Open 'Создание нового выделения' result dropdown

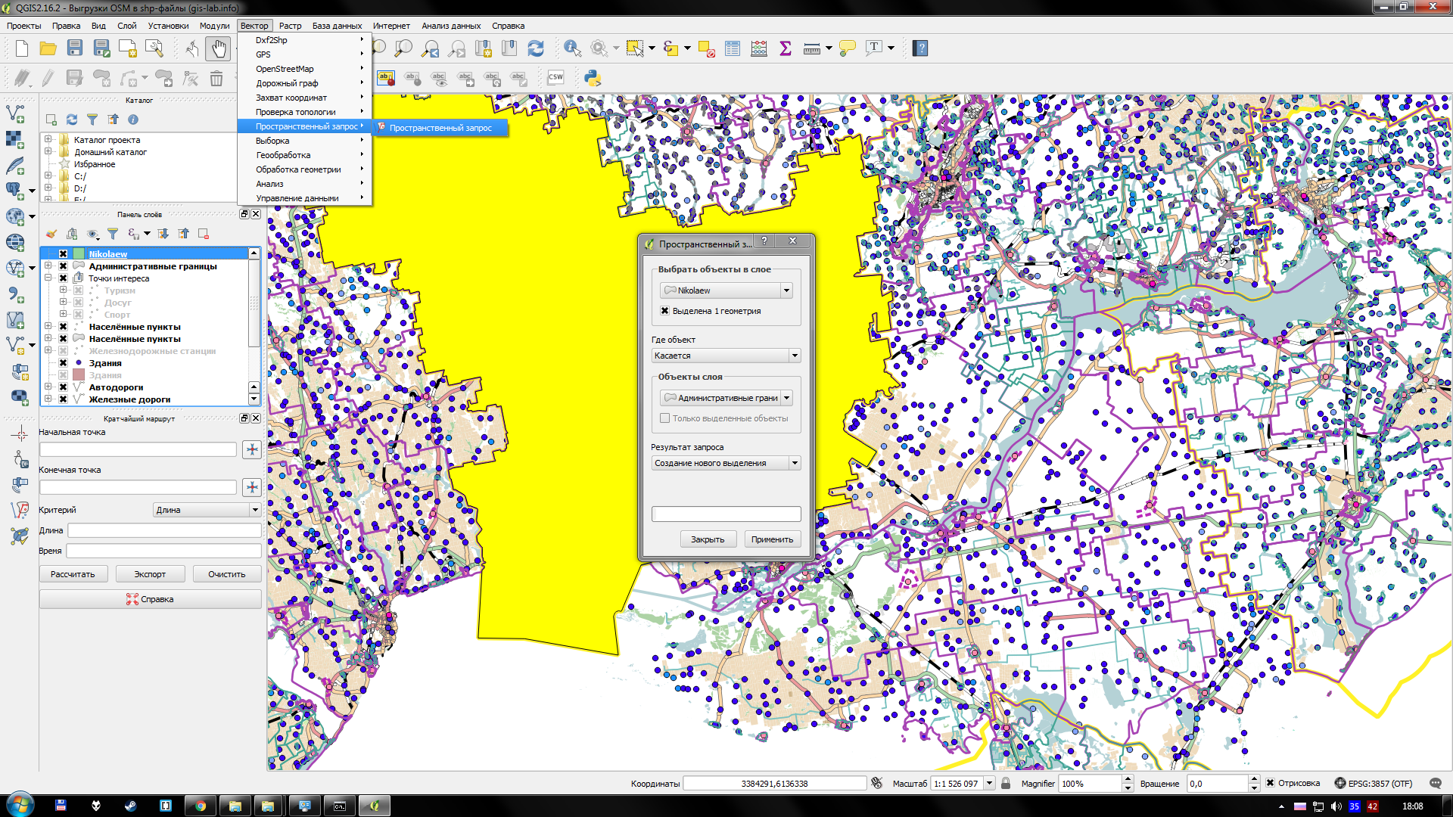795,463
